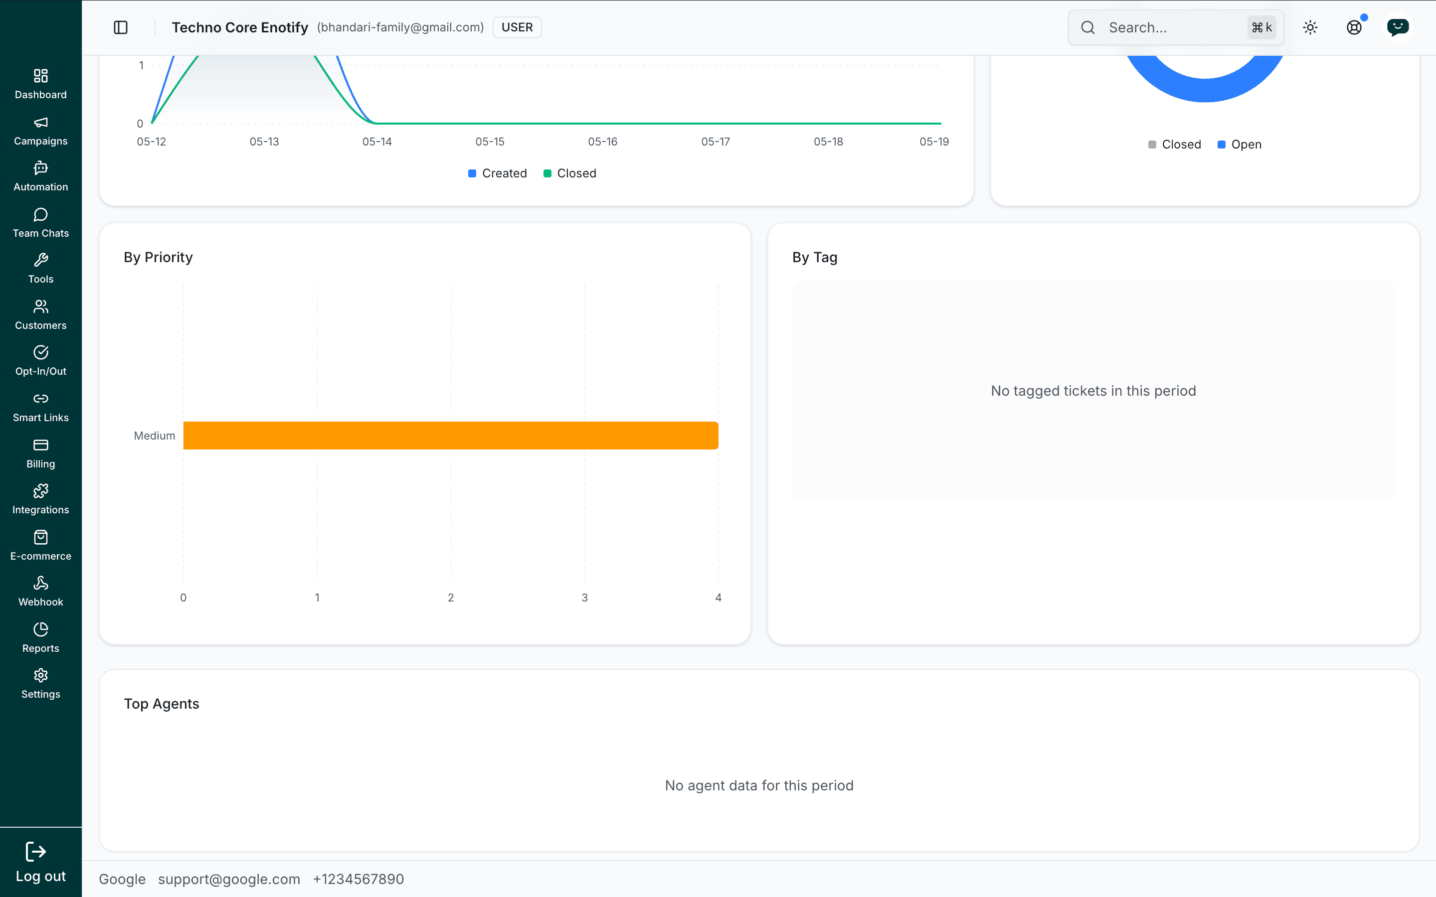This screenshot has height=897, width=1436.
Task: Click 'No agent data for this period' text
Action: click(759, 785)
